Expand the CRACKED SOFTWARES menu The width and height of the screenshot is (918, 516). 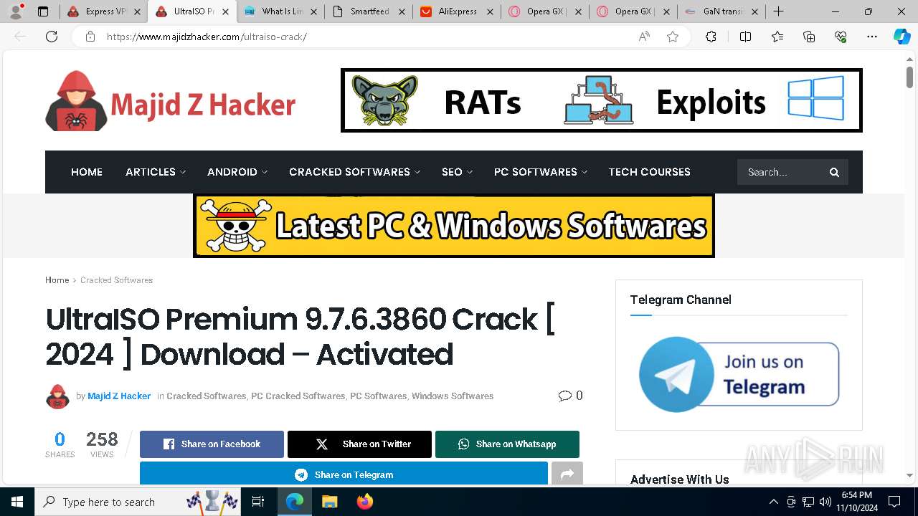(x=355, y=172)
